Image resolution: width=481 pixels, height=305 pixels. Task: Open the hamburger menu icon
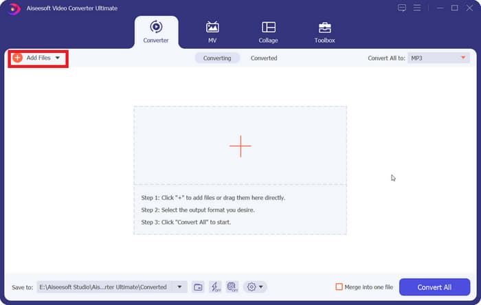pos(417,8)
